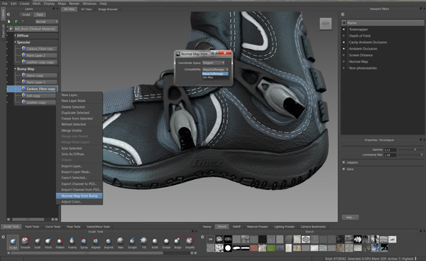Click the Off stencil thumbnail

click(211, 239)
